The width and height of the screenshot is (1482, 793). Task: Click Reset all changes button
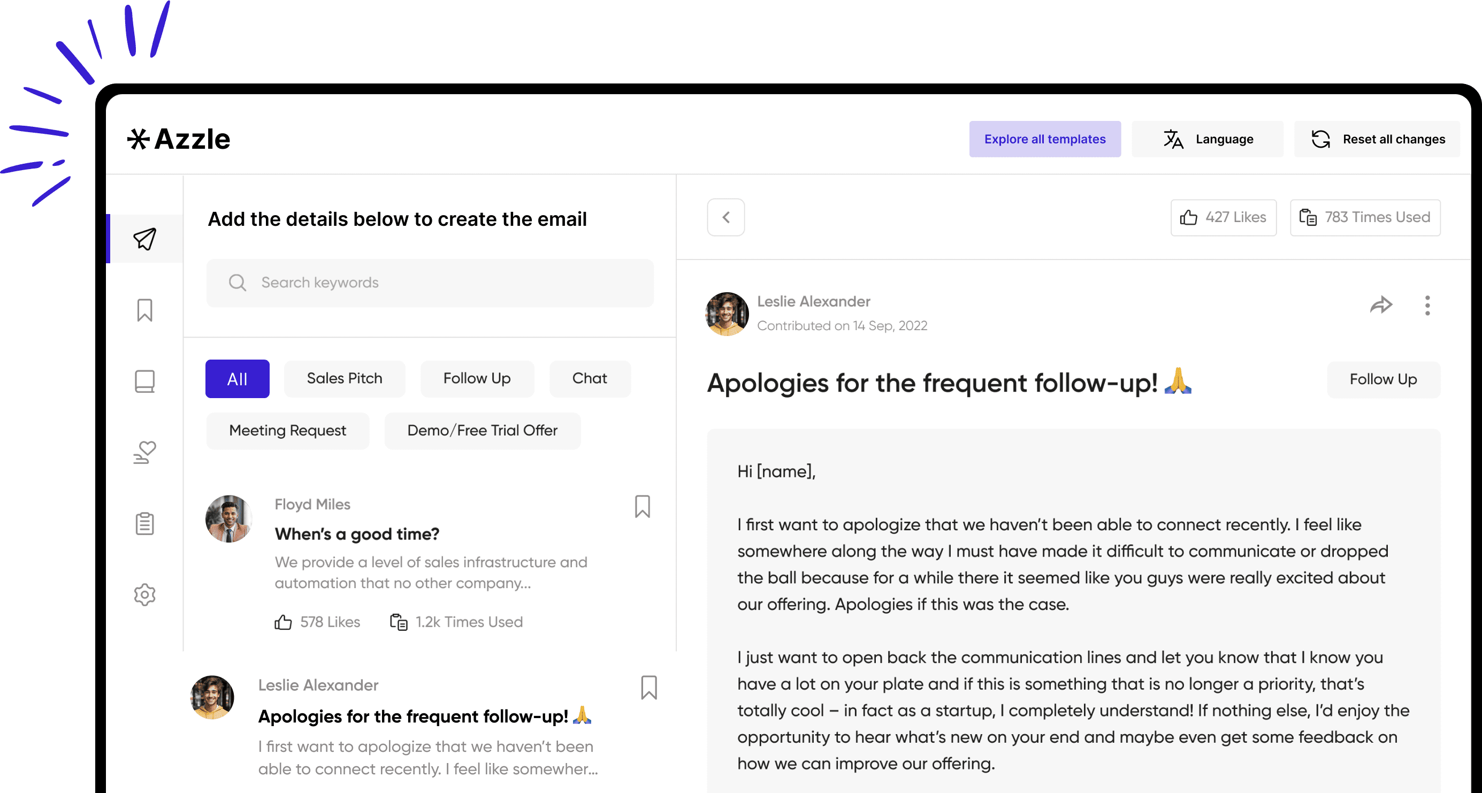click(x=1377, y=139)
